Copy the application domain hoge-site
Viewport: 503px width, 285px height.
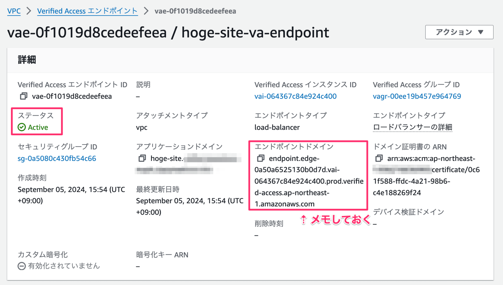pos(142,158)
